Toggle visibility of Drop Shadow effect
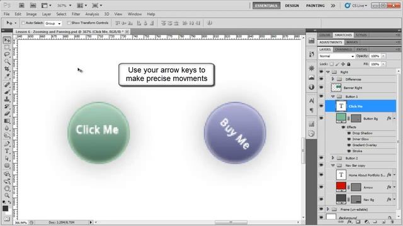Screen dimensions: 403x226 tap(349, 133)
